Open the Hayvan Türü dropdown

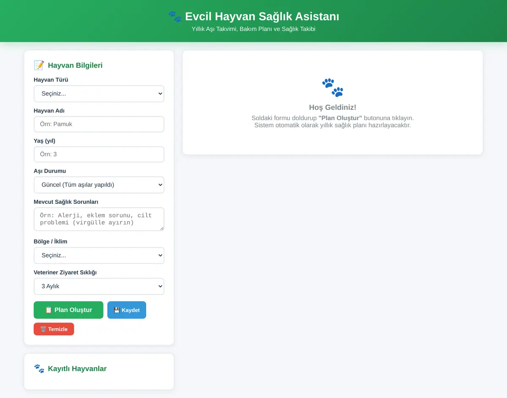[99, 93]
